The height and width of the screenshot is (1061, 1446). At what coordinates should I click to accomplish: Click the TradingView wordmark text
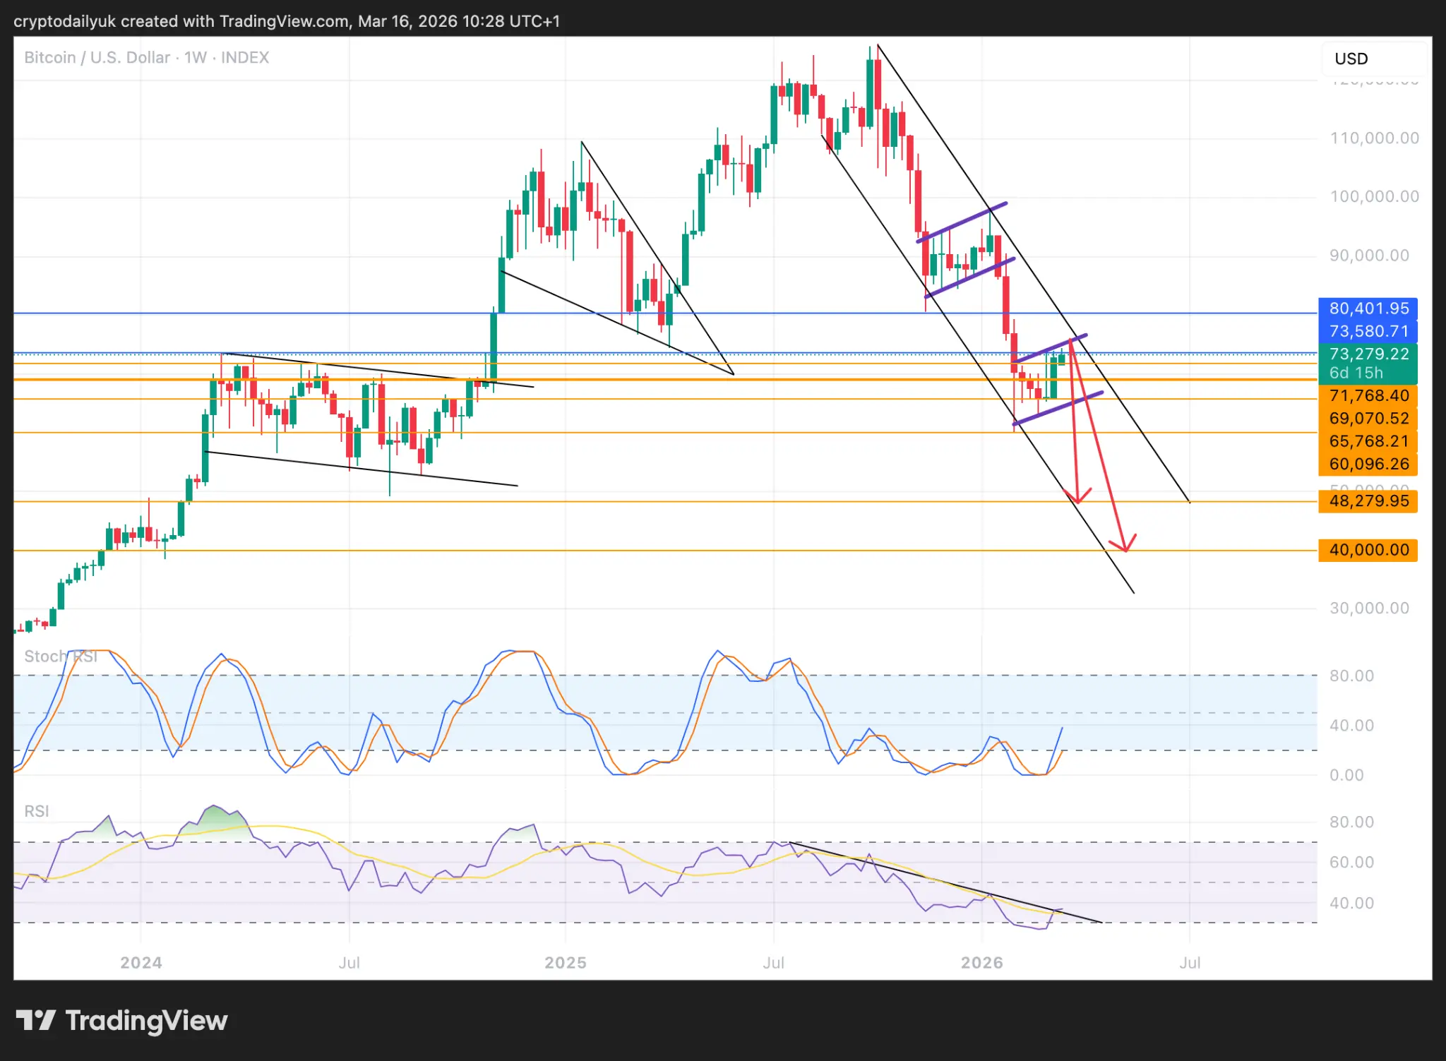point(146,1021)
